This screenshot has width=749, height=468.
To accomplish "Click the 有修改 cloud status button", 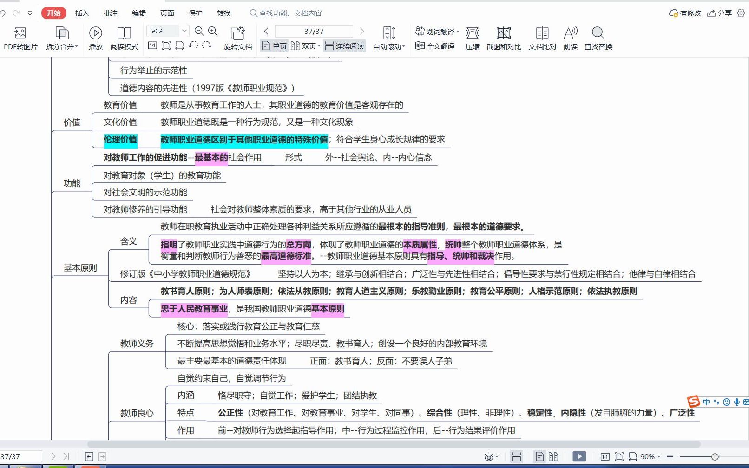I will coord(685,13).
